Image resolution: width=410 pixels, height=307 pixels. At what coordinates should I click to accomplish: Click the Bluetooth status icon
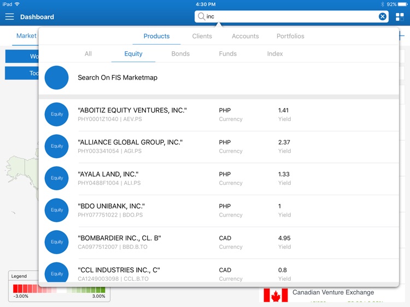coord(383,4)
